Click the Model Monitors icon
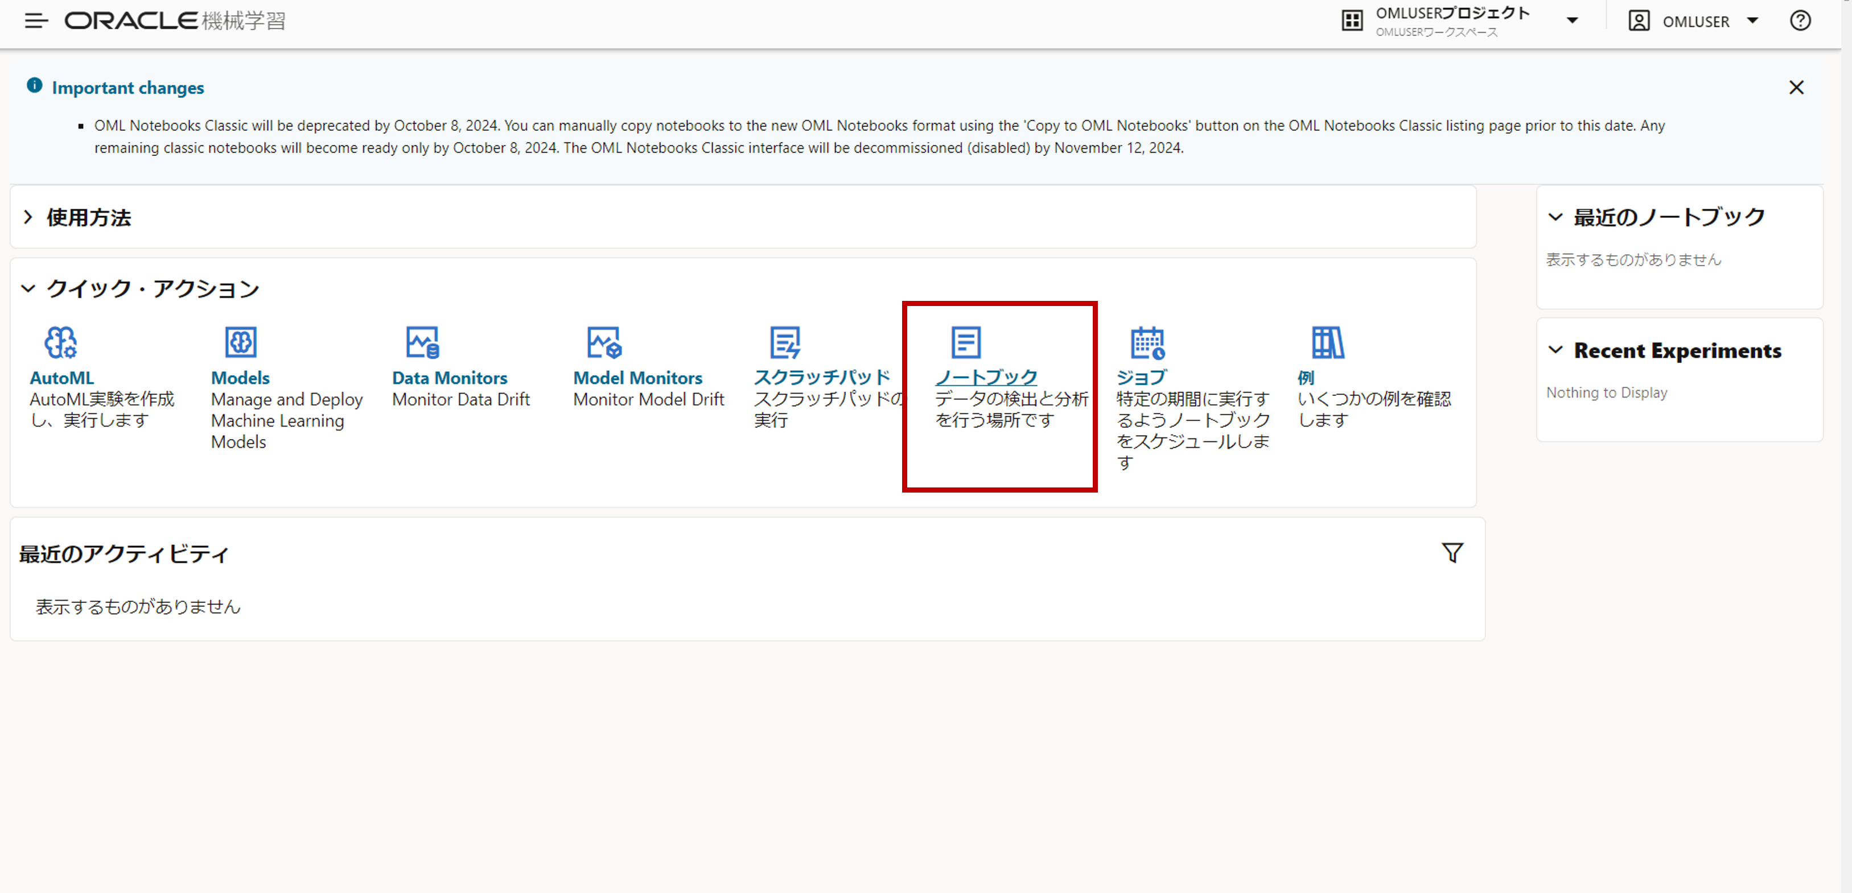1852x893 pixels. click(603, 342)
